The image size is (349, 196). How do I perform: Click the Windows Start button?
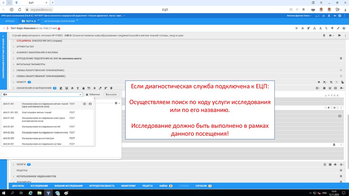pos(4,193)
